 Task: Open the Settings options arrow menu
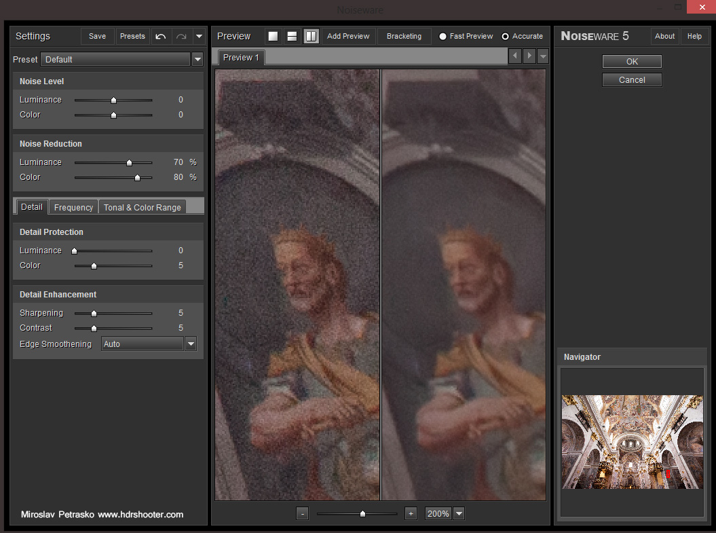199,36
